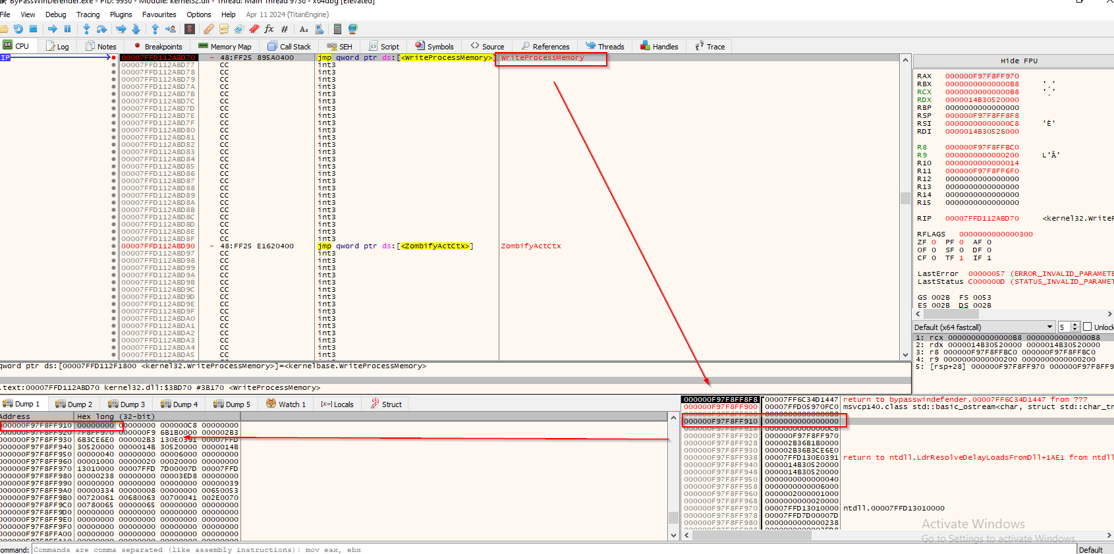Click the Hide FPU button
Image resolution: width=1114 pixels, height=554 pixels.
[x=1018, y=61]
